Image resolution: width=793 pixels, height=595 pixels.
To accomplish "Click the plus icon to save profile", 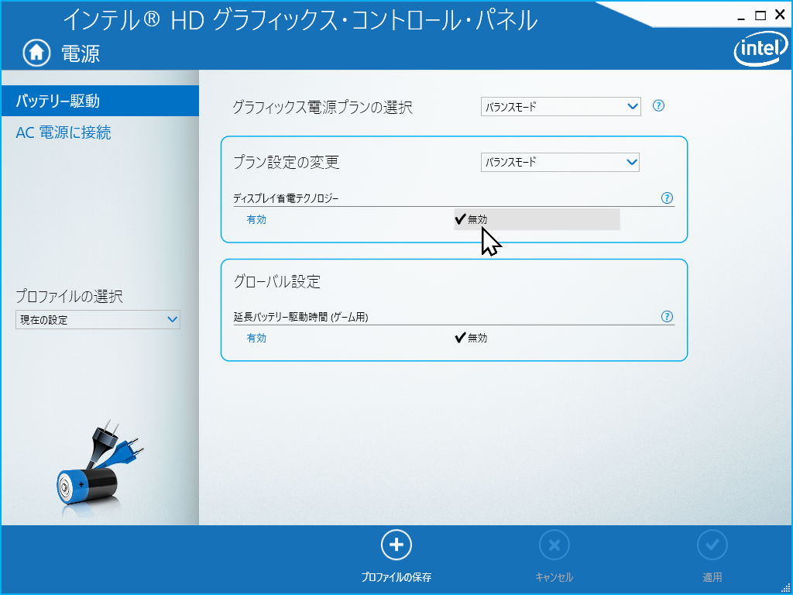I will [x=396, y=545].
